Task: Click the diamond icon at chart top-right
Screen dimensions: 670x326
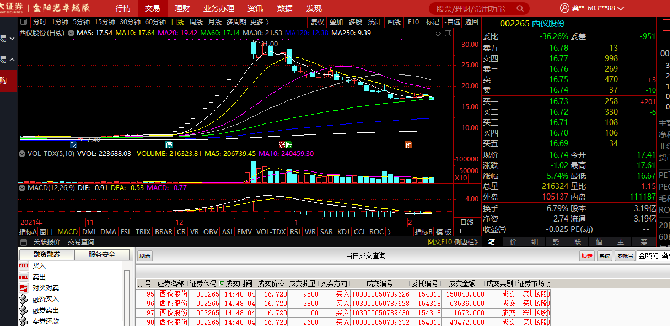Action: 438,33
